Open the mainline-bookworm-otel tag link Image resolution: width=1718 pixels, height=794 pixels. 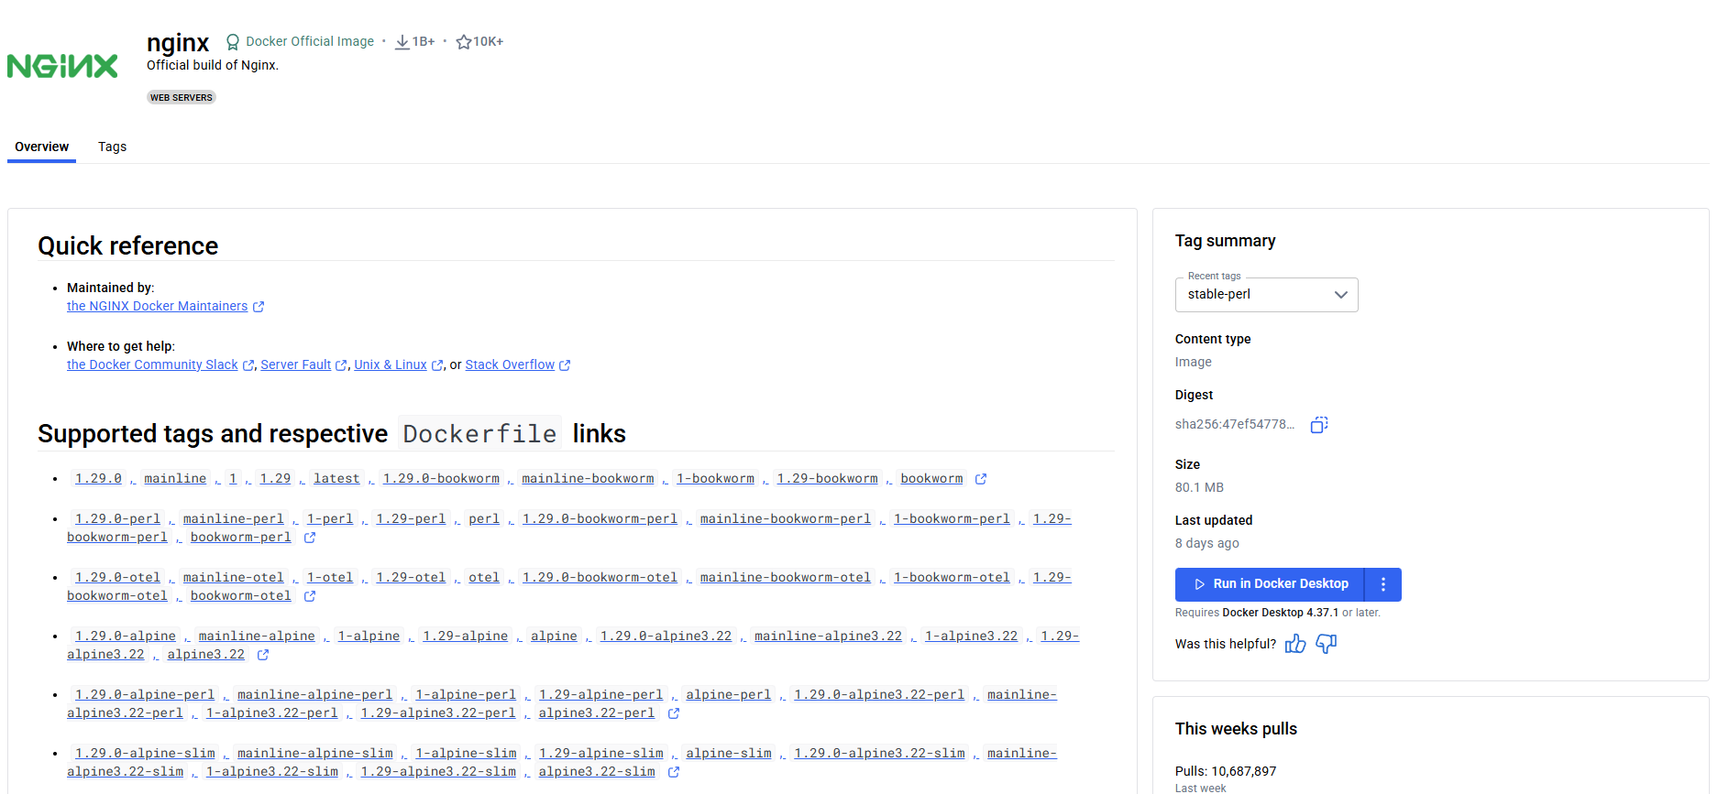[x=786, y=577]
